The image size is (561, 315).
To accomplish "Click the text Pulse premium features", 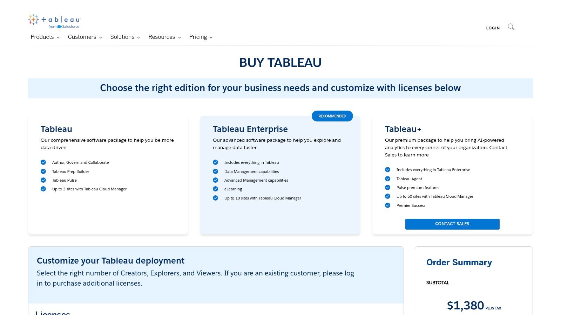I will (x=418, y=188).
